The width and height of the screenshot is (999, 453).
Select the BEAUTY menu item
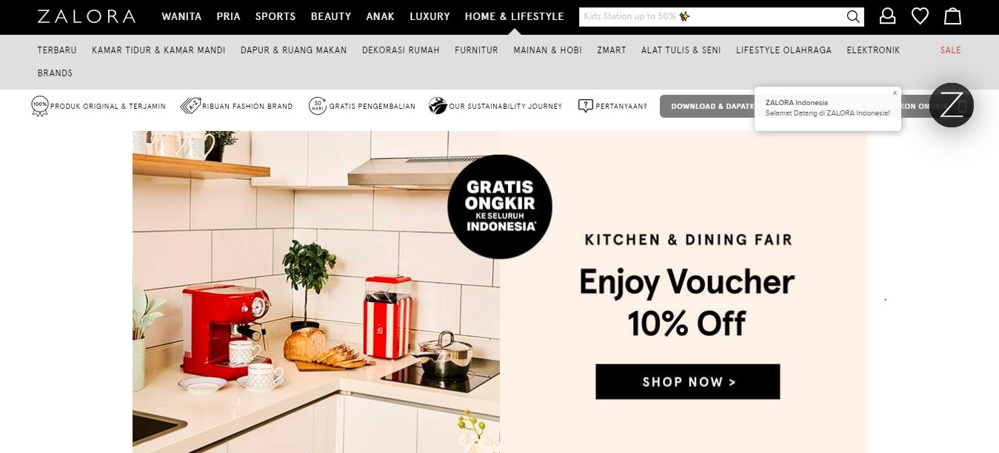331,16
